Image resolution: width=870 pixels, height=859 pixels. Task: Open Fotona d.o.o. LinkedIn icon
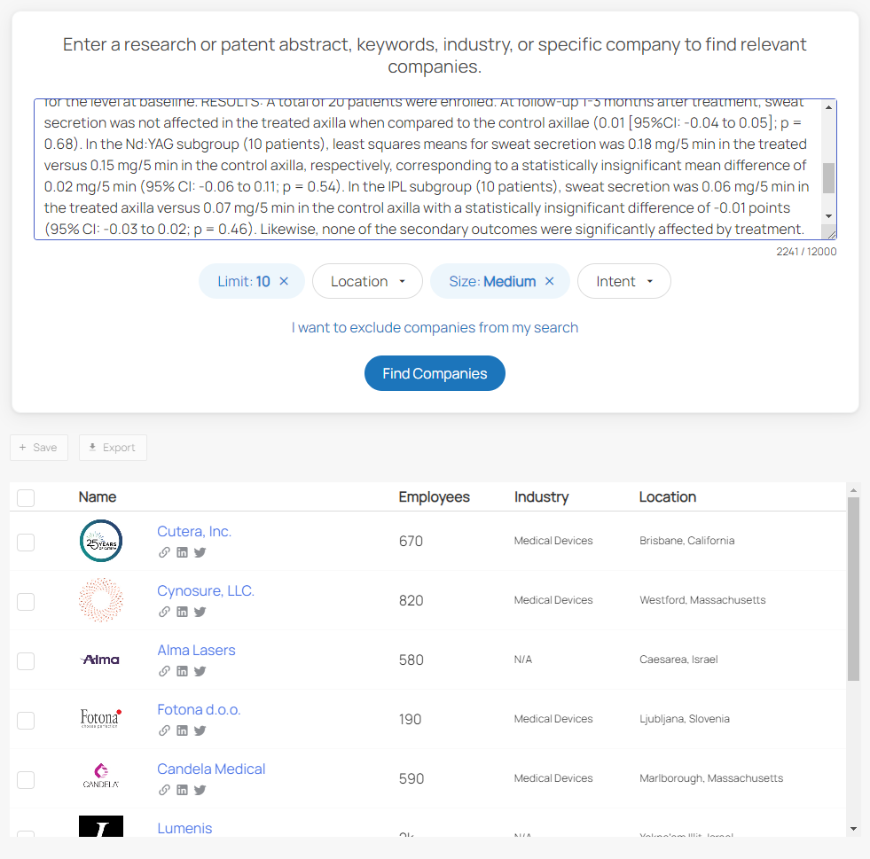pyautogui.click(x=182, y=730)
